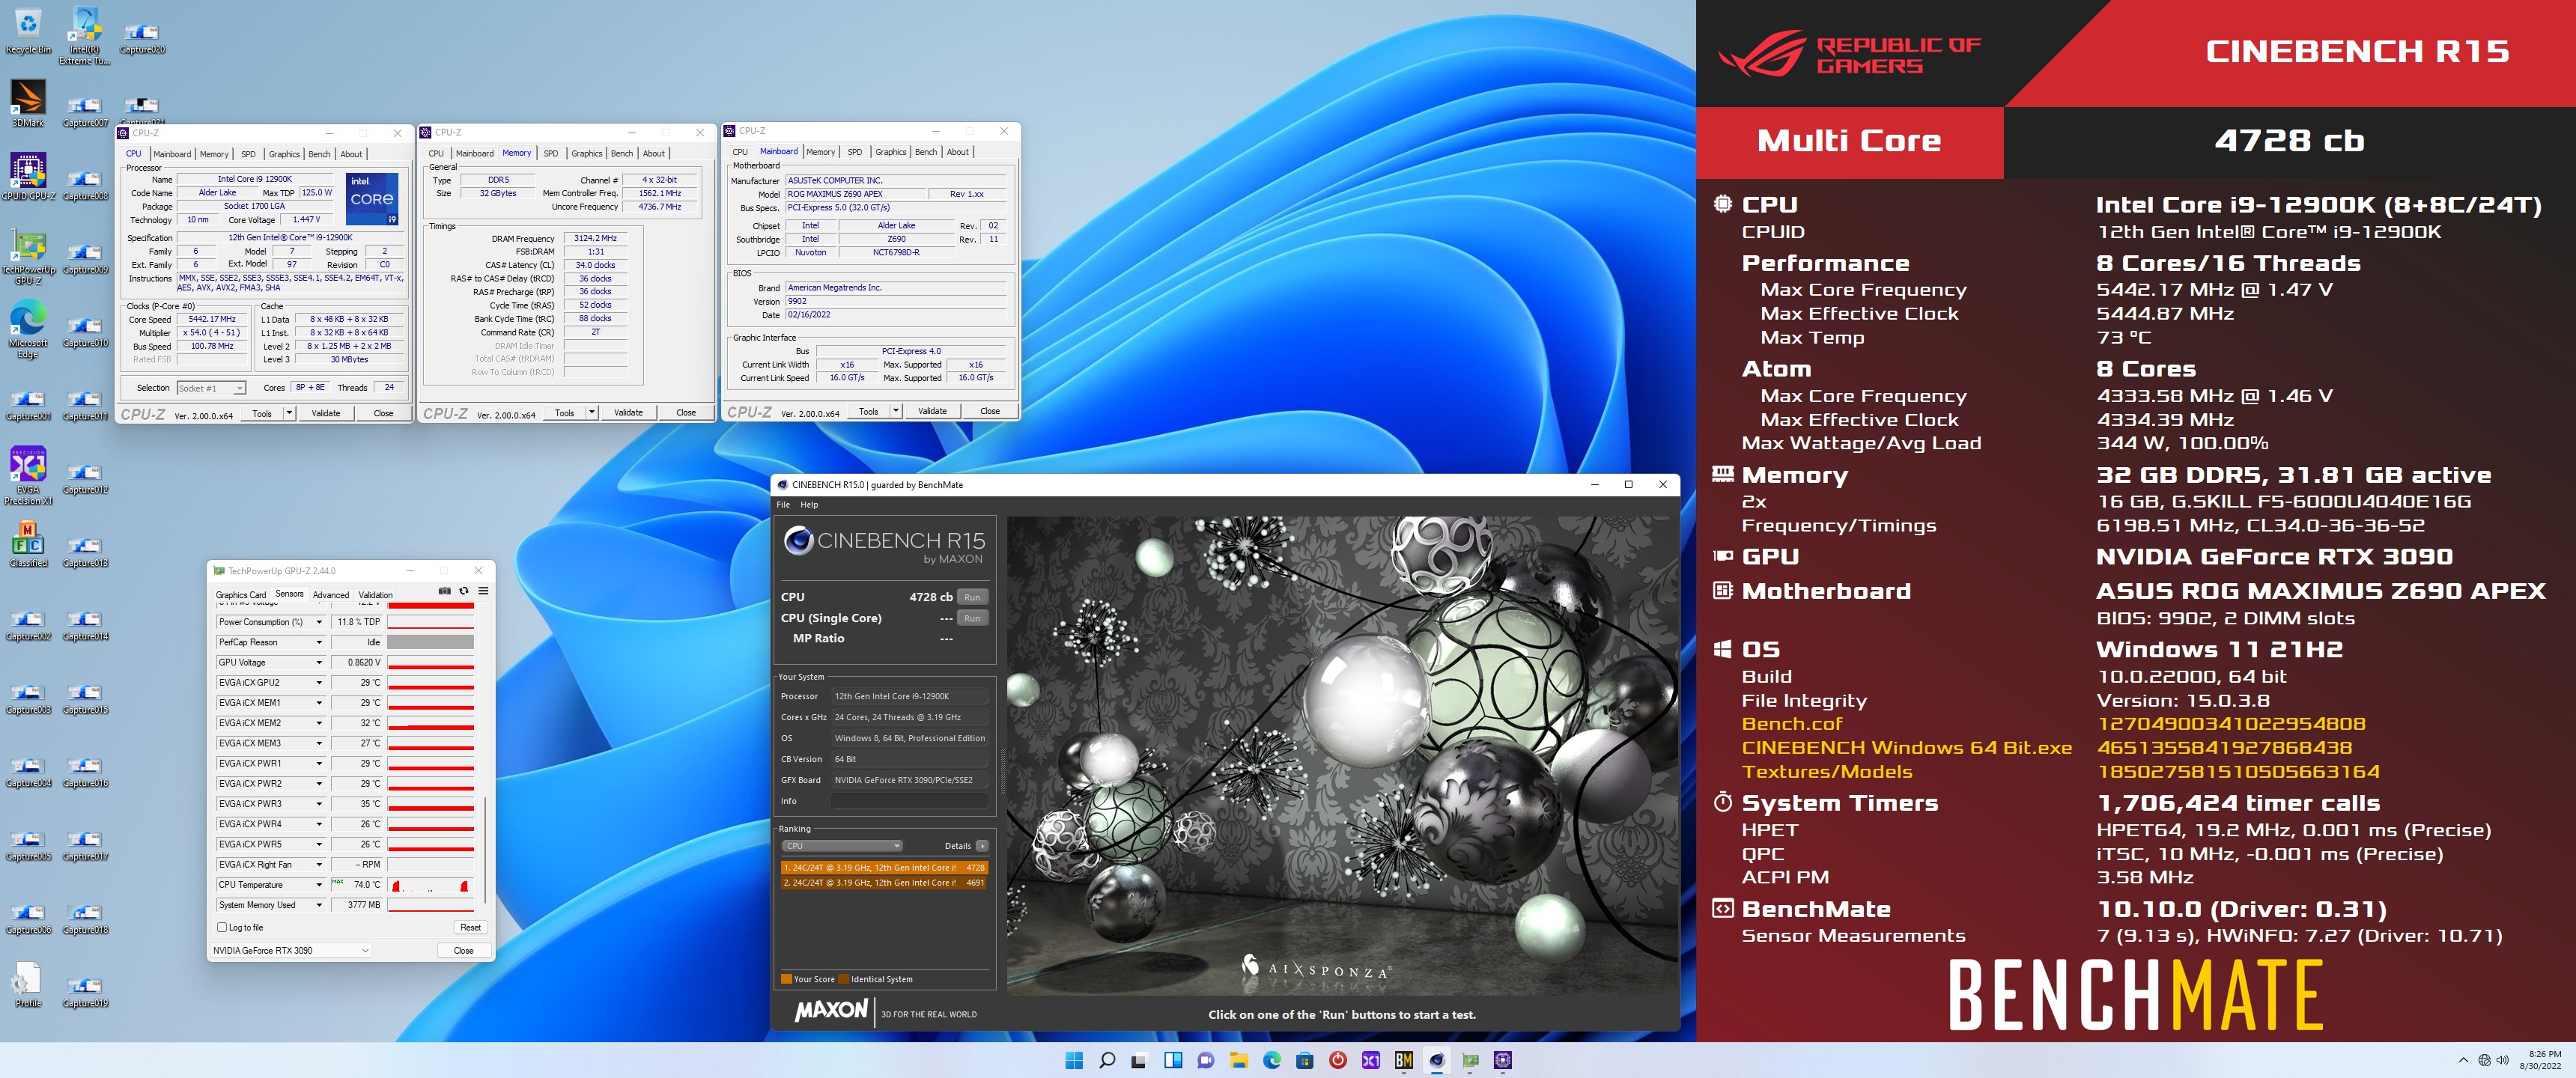Switch to GPU-Z Graphics Card tab

pos(241,595)
